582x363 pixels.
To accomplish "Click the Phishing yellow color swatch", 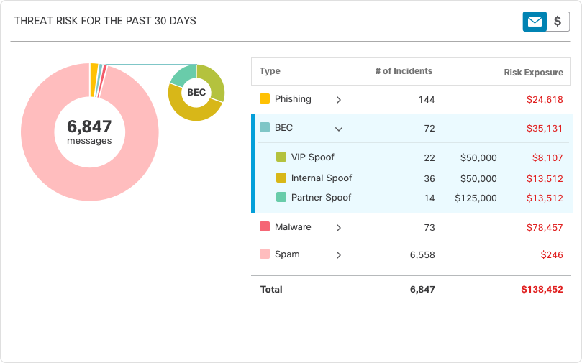I will click(x=265, y=98).
